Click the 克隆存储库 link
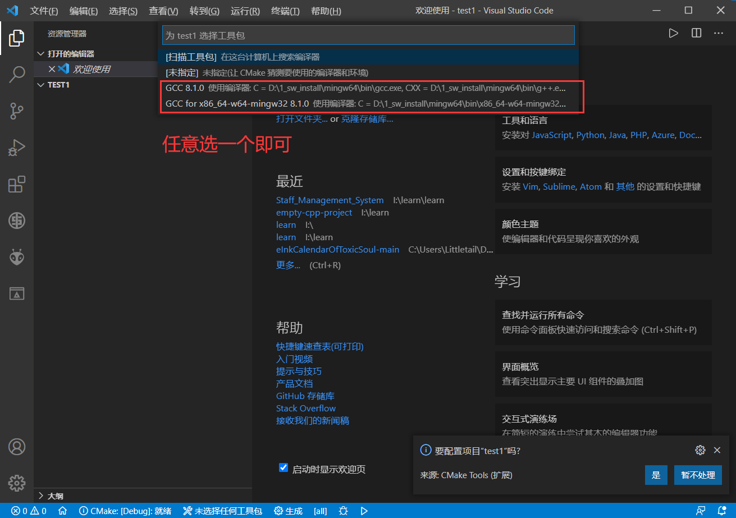The height and width of the screenshot is (518, 736). pyautogui.click(x=367, y=119)
